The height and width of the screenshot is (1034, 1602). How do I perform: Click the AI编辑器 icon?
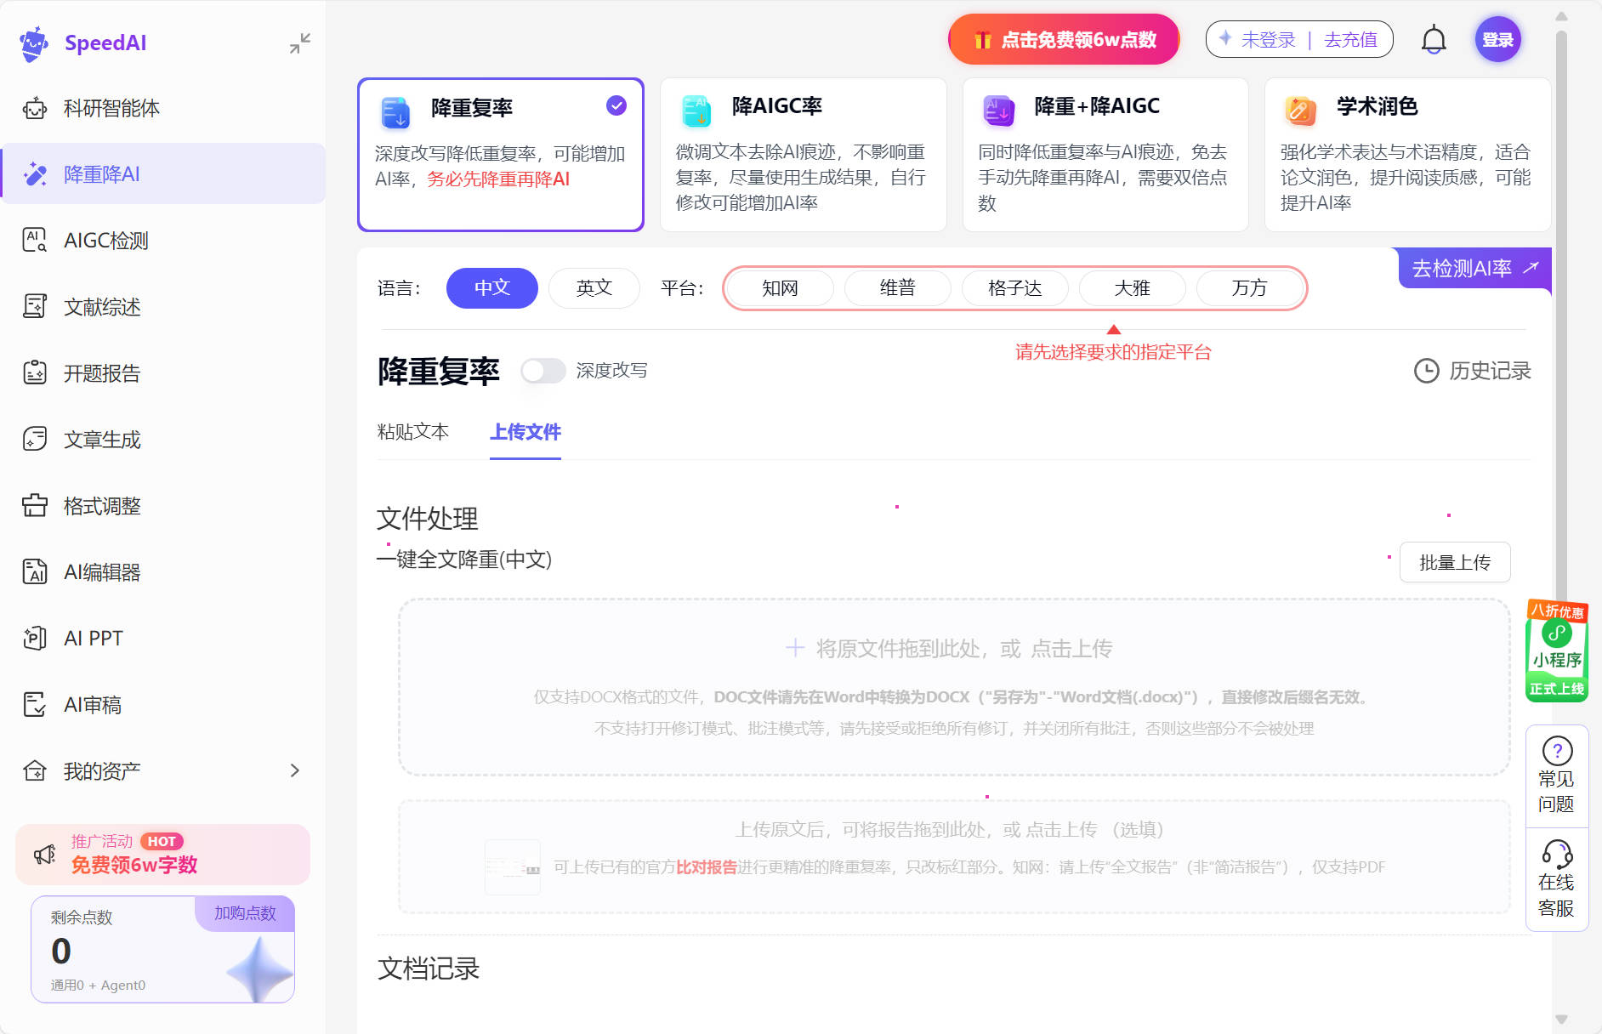click(35, 572)
